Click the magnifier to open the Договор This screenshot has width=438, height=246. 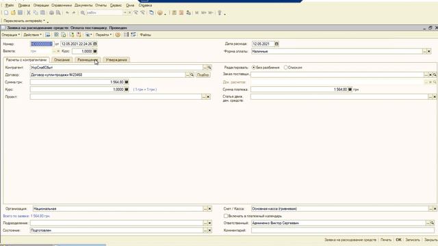click(x=192, y=74)
